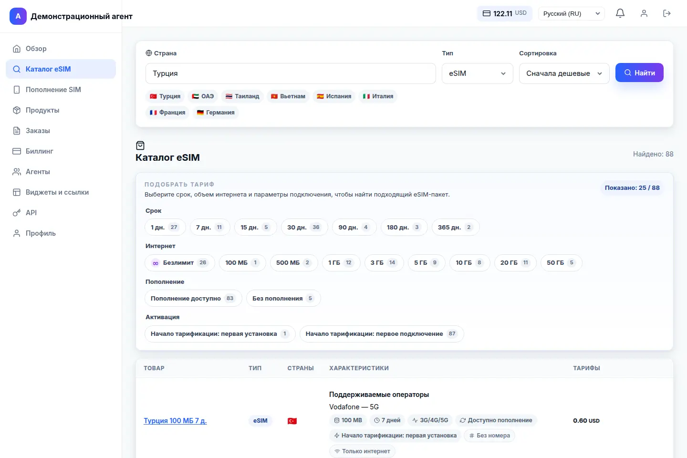Enable the '30 дн.' duration filter
Image resolution: width=687 pixels, height=458 pixels.
click(x=304, y=227)
